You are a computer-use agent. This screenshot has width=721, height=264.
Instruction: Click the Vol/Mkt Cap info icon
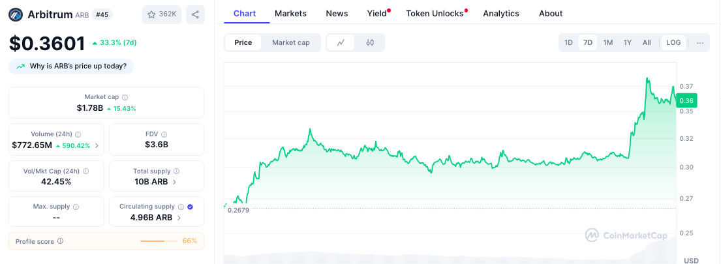pos(86,171)
